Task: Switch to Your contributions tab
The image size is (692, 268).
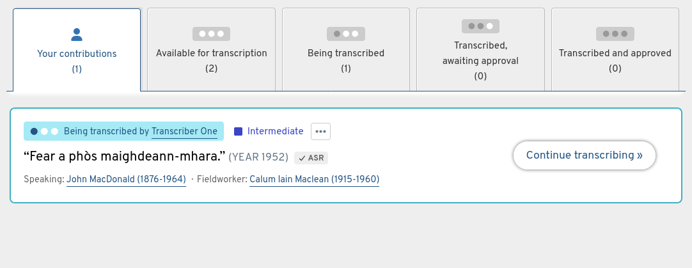Action: coord(77,50)
